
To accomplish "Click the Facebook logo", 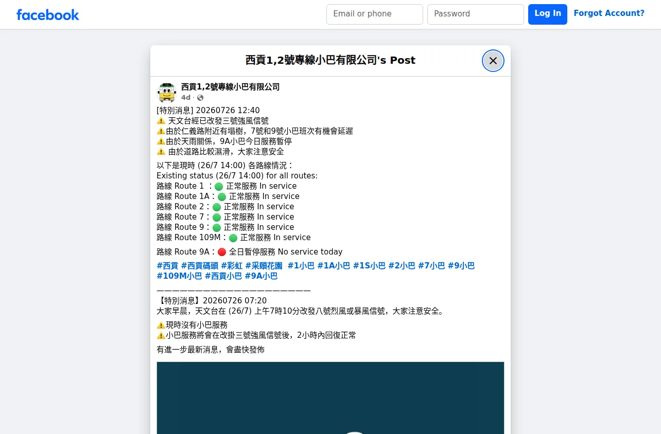I will coord(48,14).
